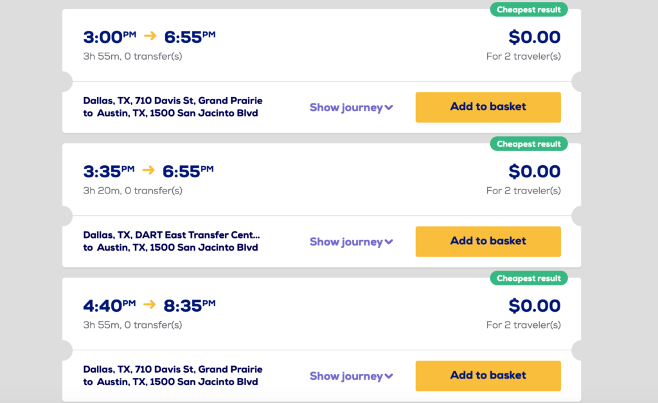This screenshot has width=658, height=403.
Task: Add the 3:35 PM trip to basket
Action: pos(488,242)
